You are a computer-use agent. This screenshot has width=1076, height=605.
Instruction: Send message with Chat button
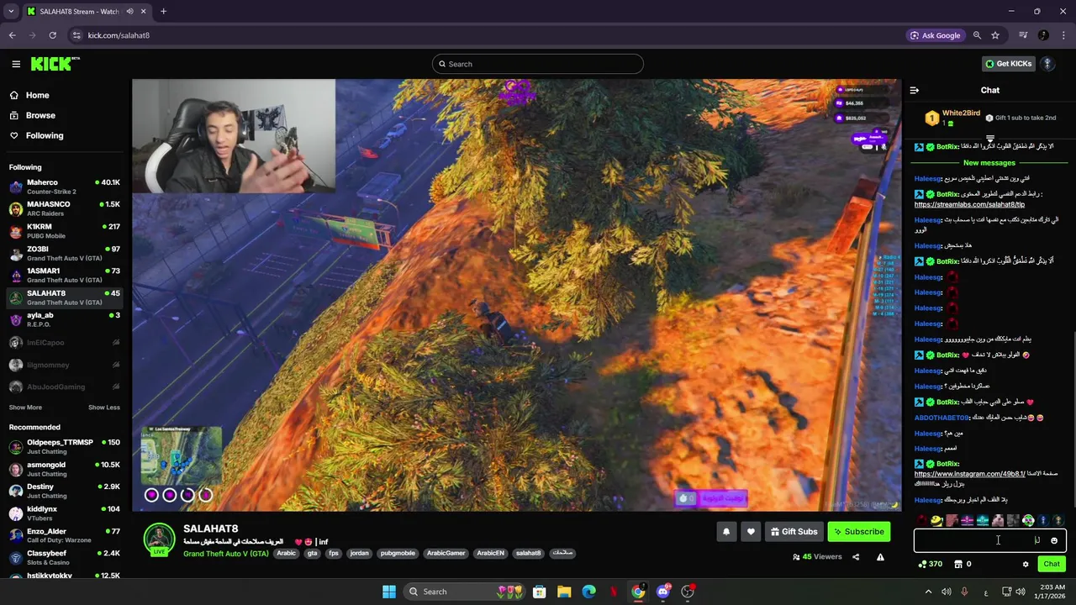[1052, 564]
